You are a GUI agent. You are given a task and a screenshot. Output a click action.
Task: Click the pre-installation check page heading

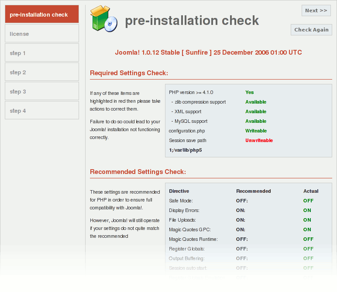pos(192,21)
